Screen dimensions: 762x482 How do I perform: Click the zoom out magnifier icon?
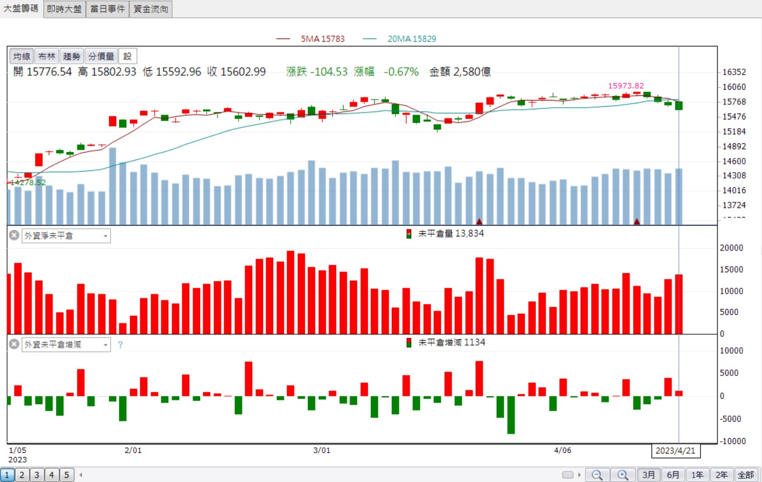click(597, 475)
